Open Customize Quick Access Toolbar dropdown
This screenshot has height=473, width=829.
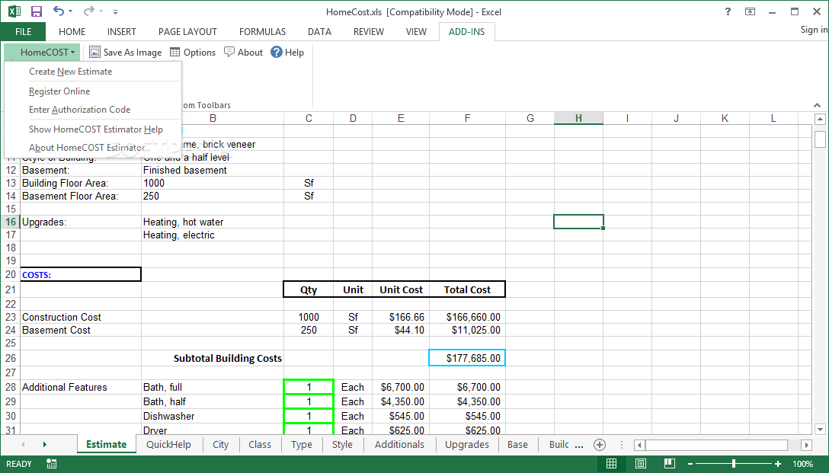115,11
